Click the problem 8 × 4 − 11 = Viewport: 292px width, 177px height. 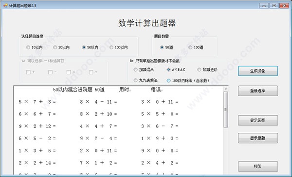tap(98, 102)
